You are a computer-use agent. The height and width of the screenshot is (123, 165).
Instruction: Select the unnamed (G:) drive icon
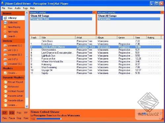click(5, 64)
